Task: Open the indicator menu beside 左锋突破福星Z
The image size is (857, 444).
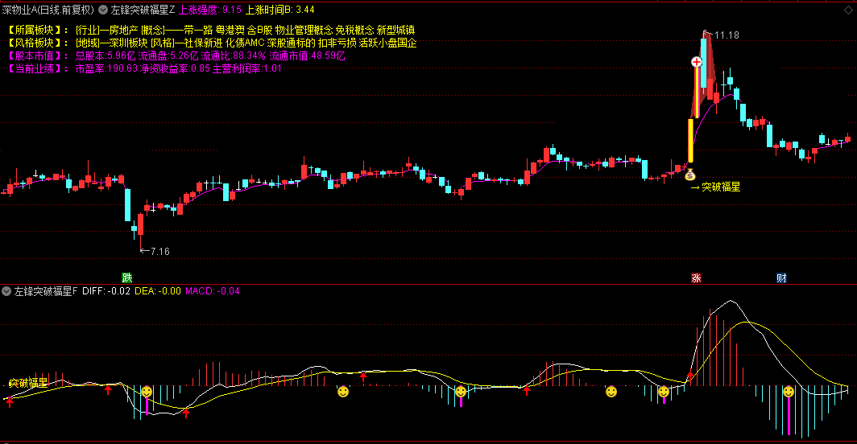Action: [103, 10]
